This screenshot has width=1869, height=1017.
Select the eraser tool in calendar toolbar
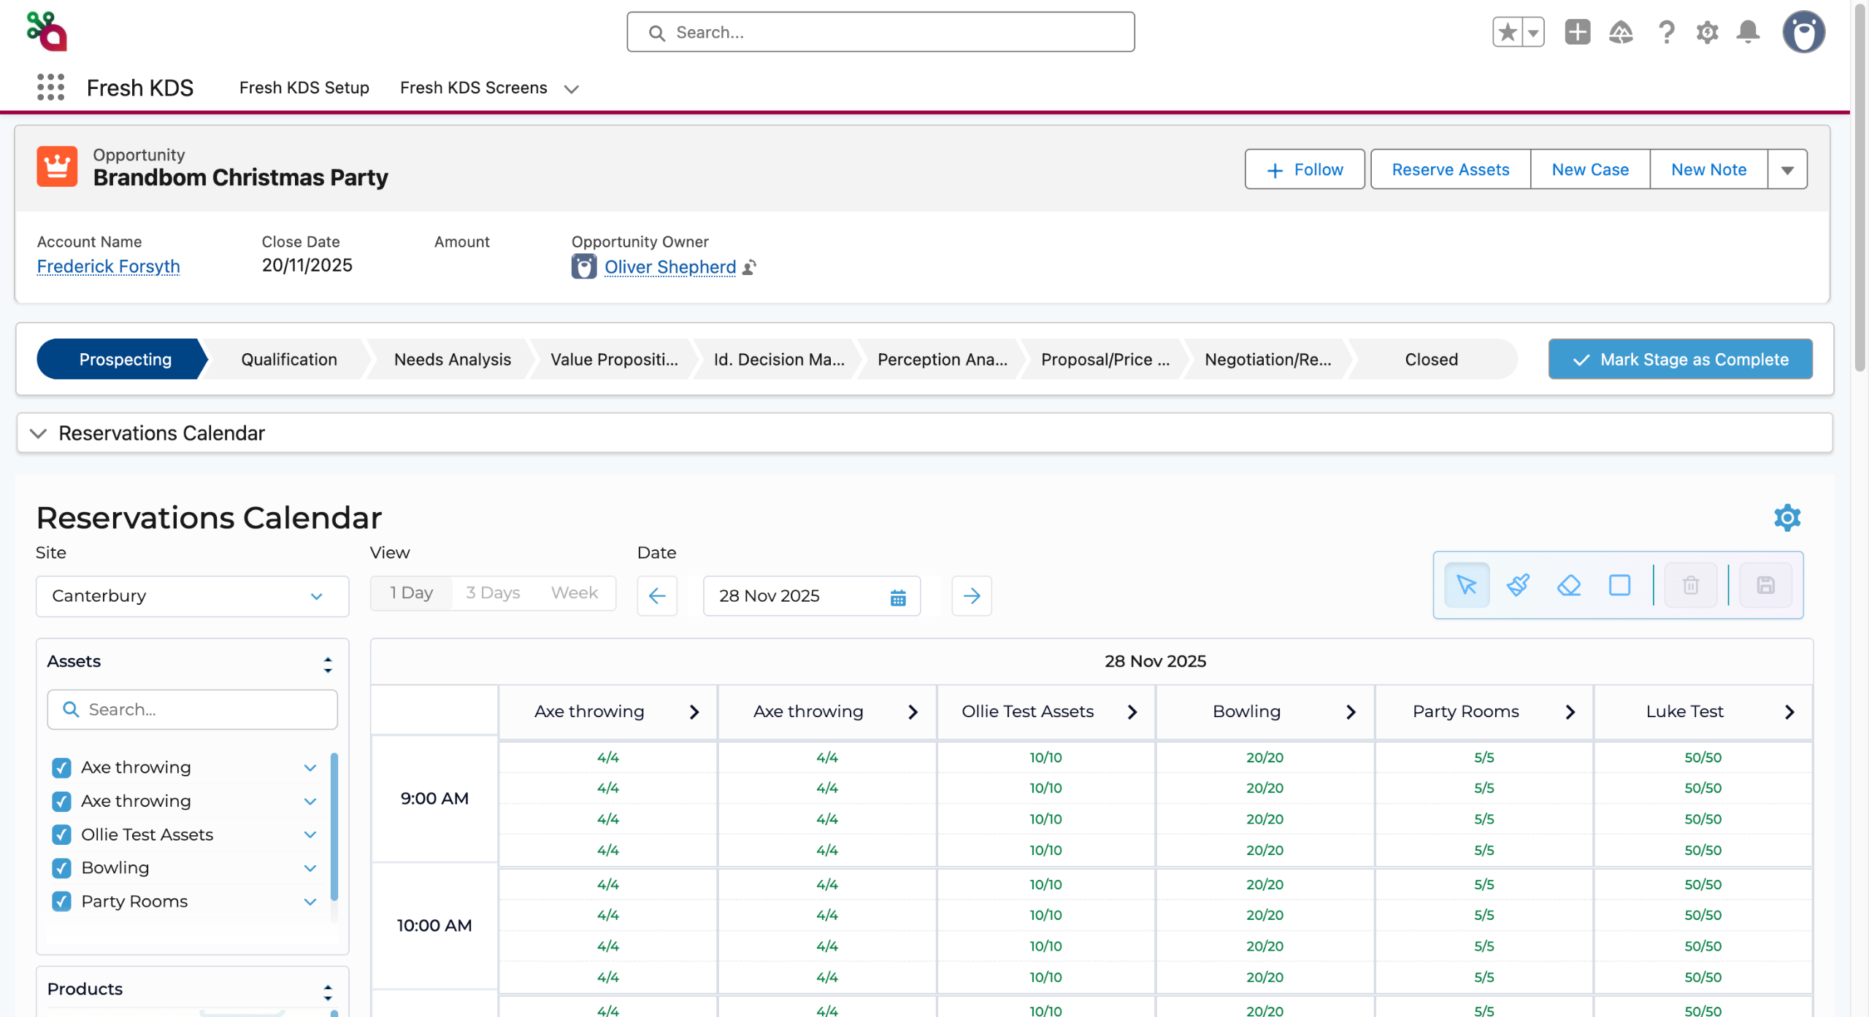coord(1568,585)
